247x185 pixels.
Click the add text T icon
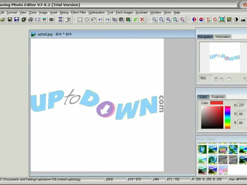coord(208,20)
